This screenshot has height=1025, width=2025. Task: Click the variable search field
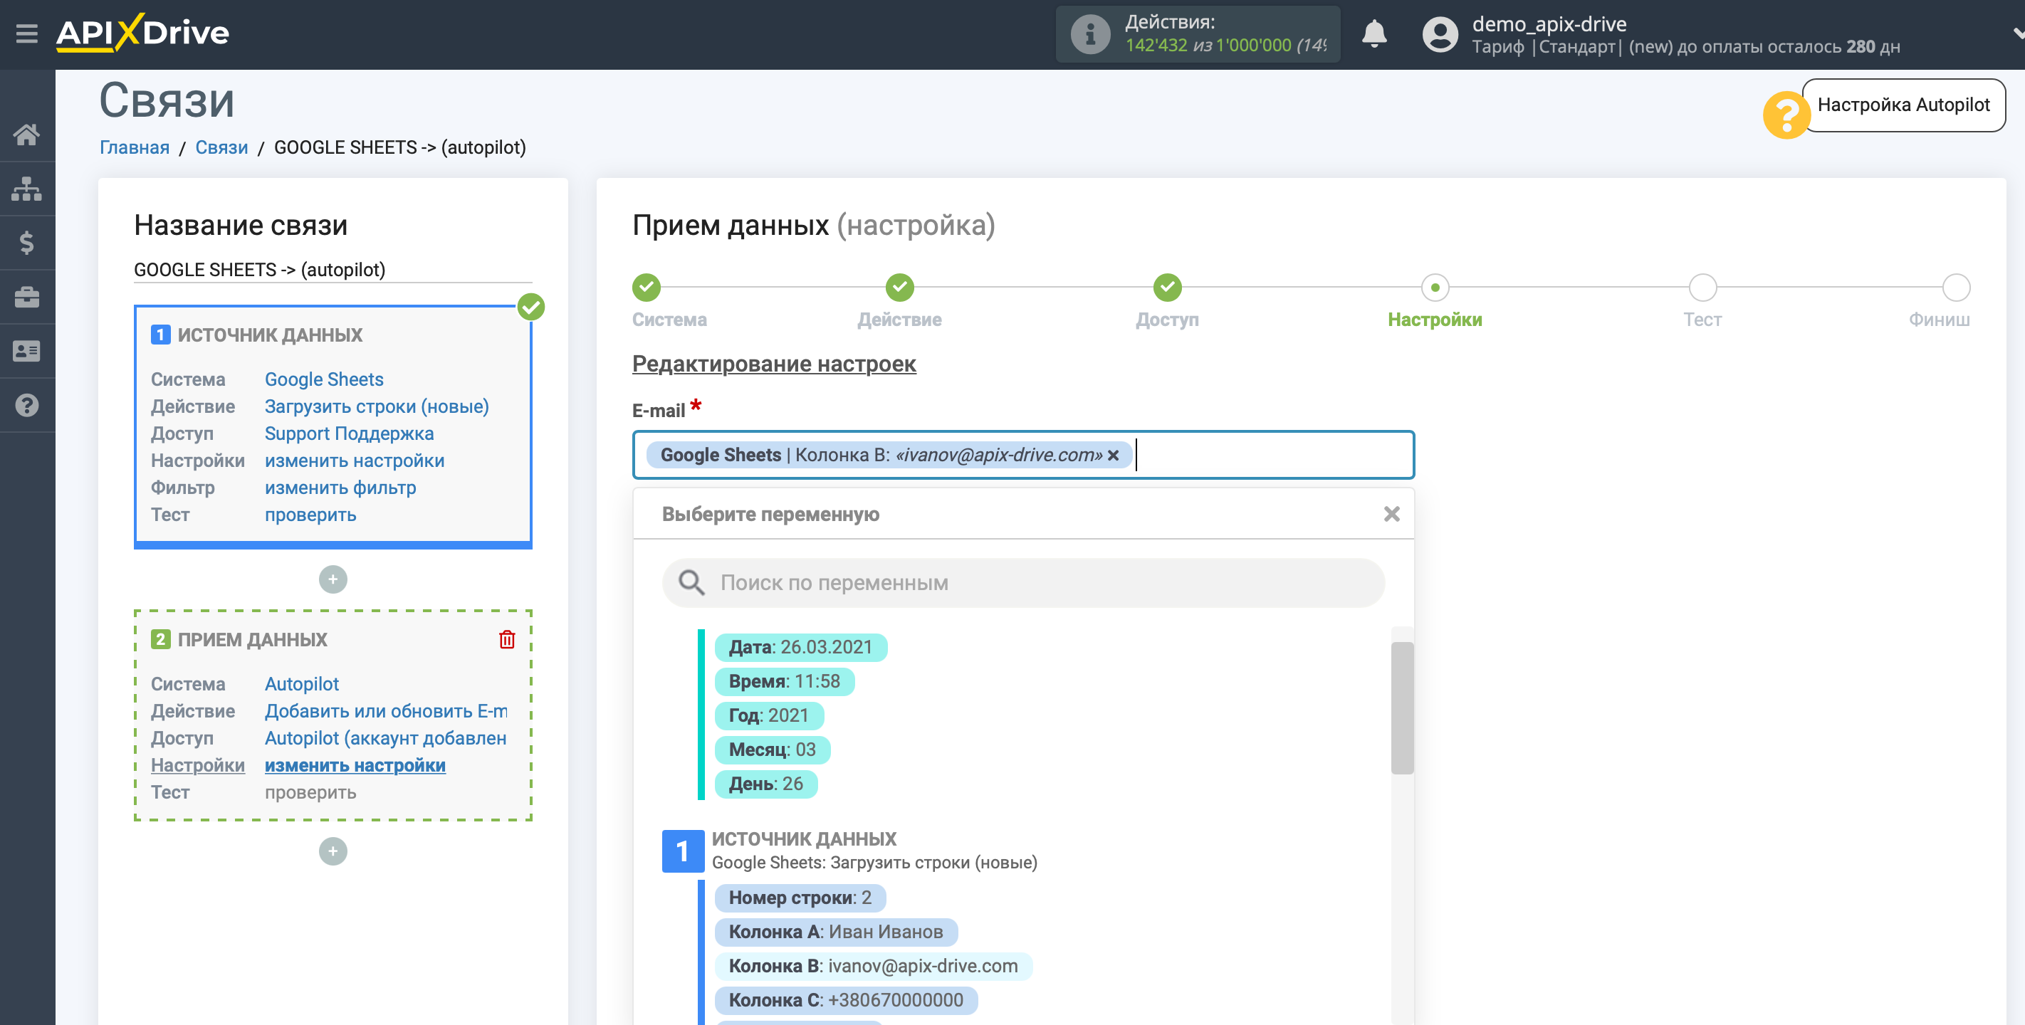click(1022, 583)
